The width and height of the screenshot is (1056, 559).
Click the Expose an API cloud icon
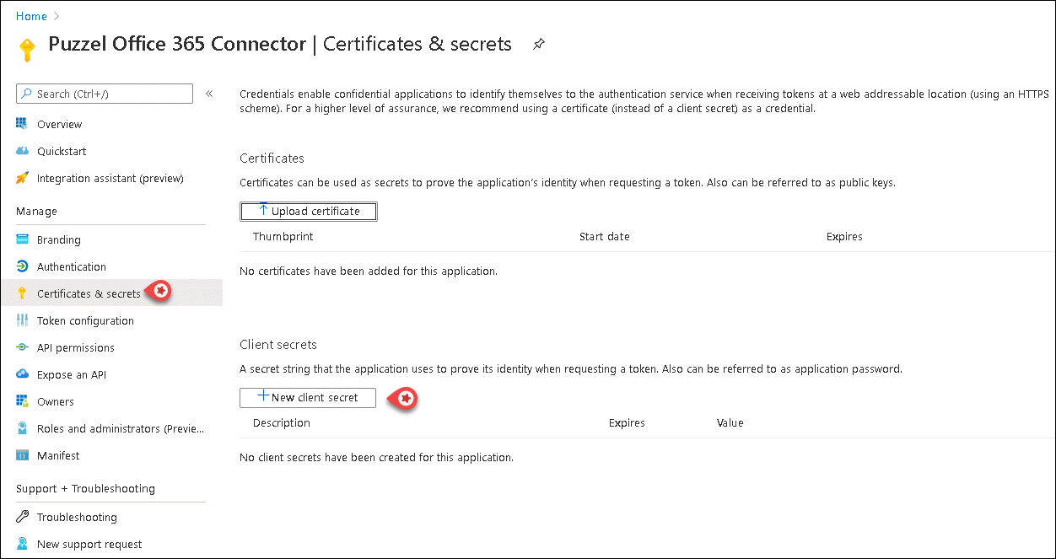pos(22,374)
